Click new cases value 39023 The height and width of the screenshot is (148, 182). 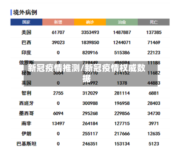(x=58, y=43)
